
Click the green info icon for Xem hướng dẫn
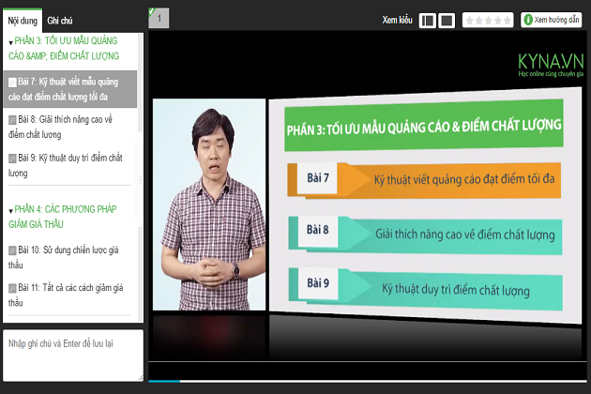point(527,20)
